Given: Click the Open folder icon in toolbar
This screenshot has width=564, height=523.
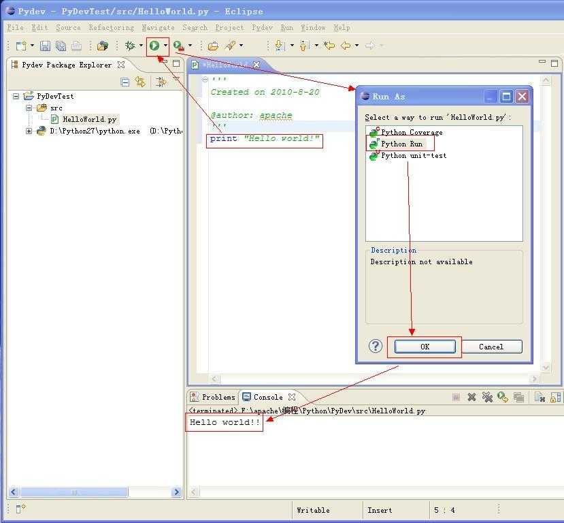Looking at the screenshot, I should 214,46.
